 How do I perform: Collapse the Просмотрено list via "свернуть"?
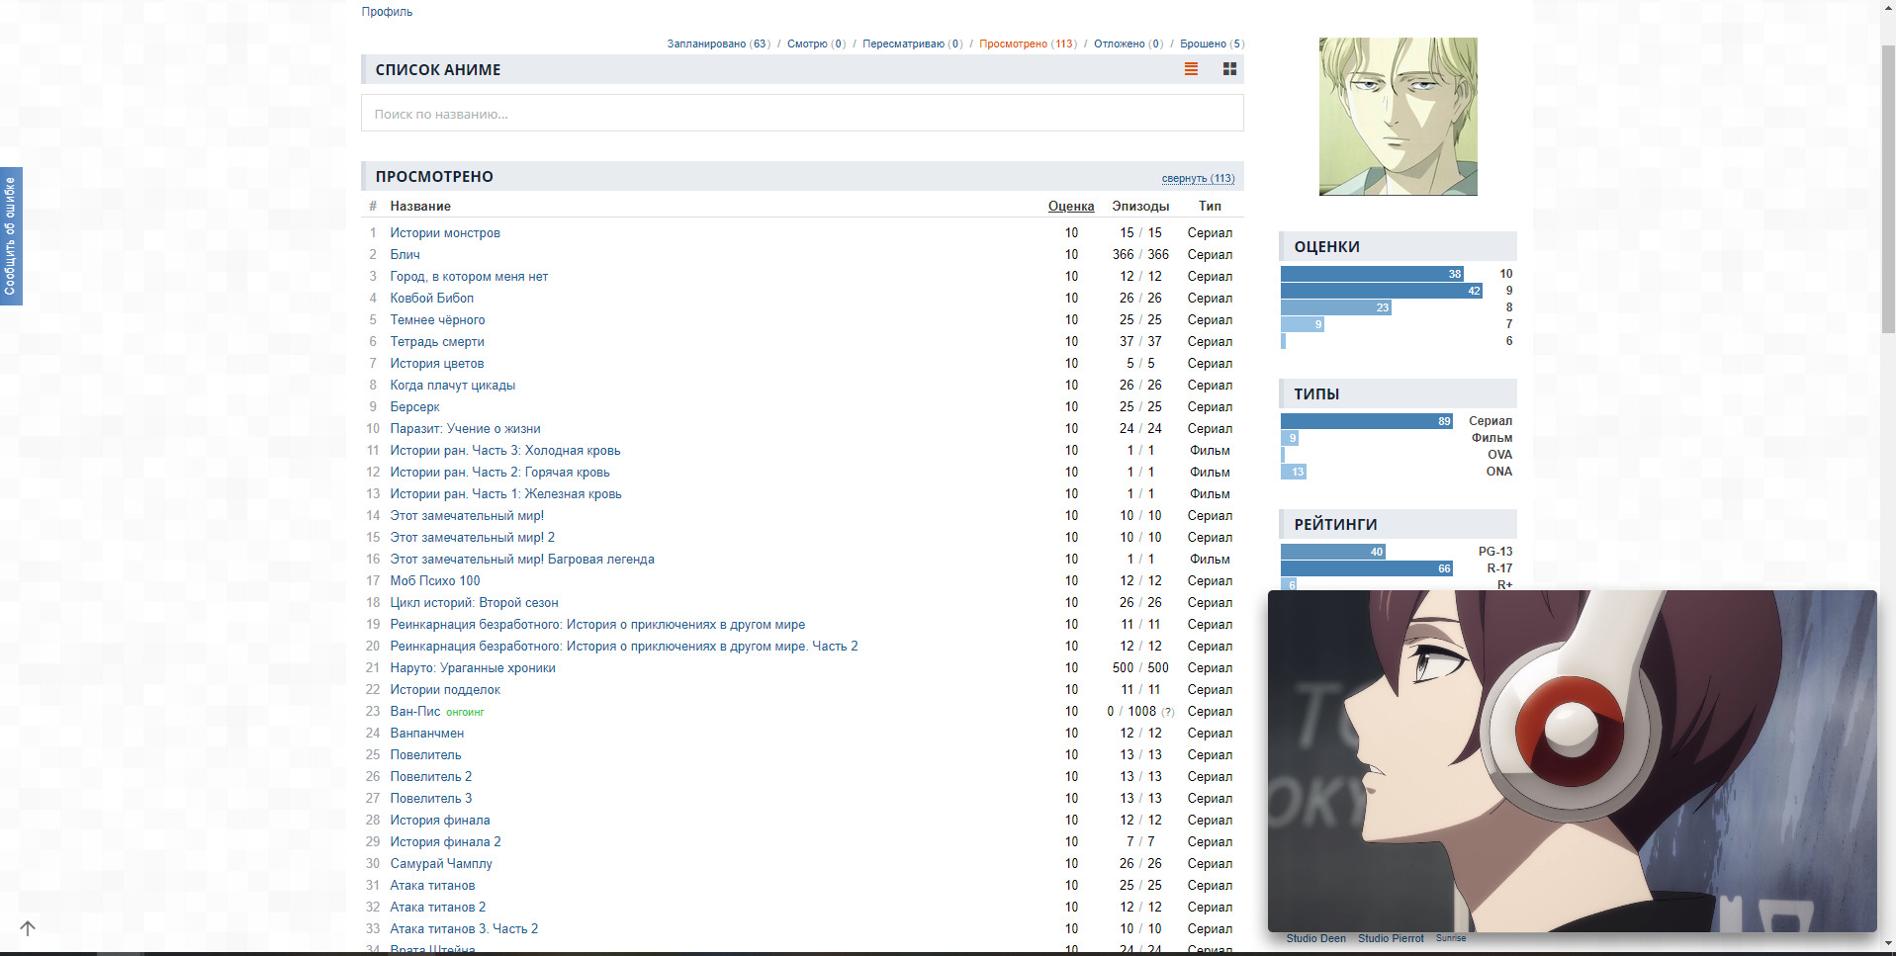(x=1198, y=179)
